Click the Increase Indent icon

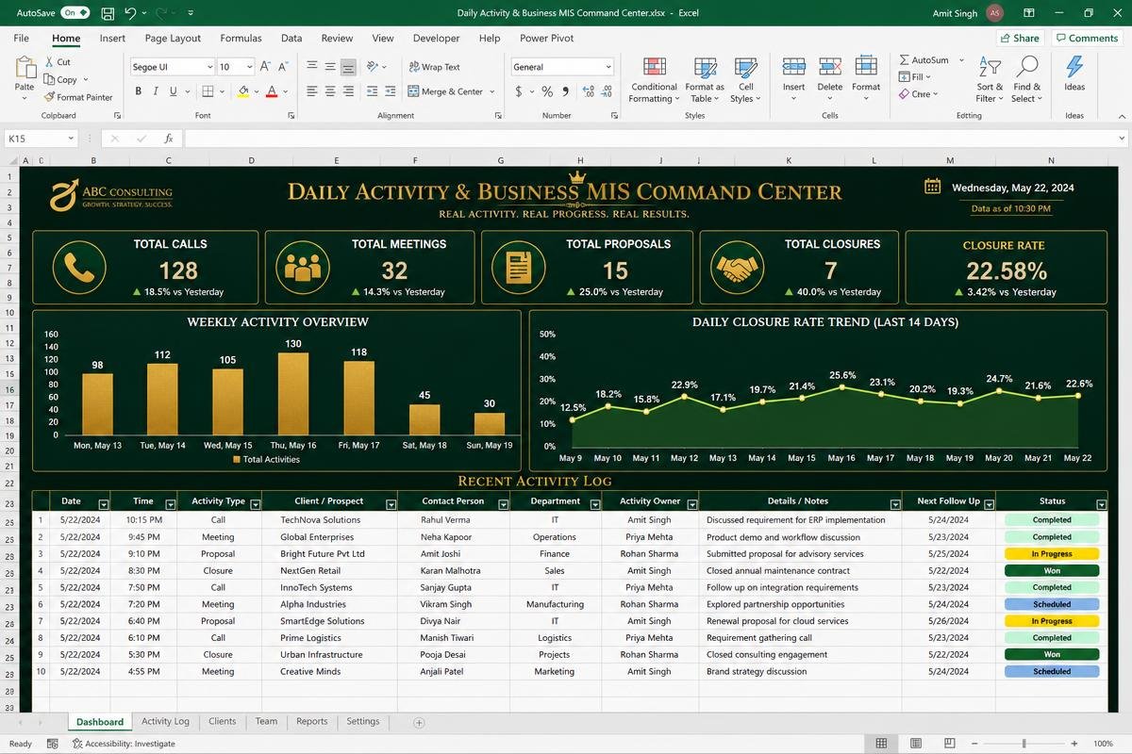click(390, 91)
